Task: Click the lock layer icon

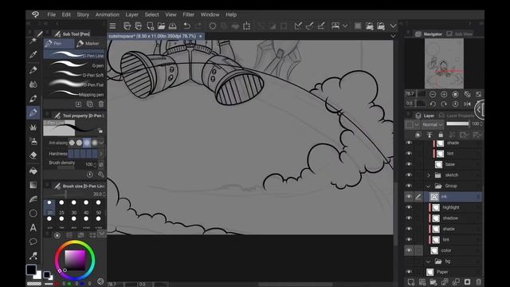Action: (441, 135)
